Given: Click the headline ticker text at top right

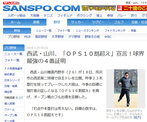Looking at the screenshot, I should (136, 3).
